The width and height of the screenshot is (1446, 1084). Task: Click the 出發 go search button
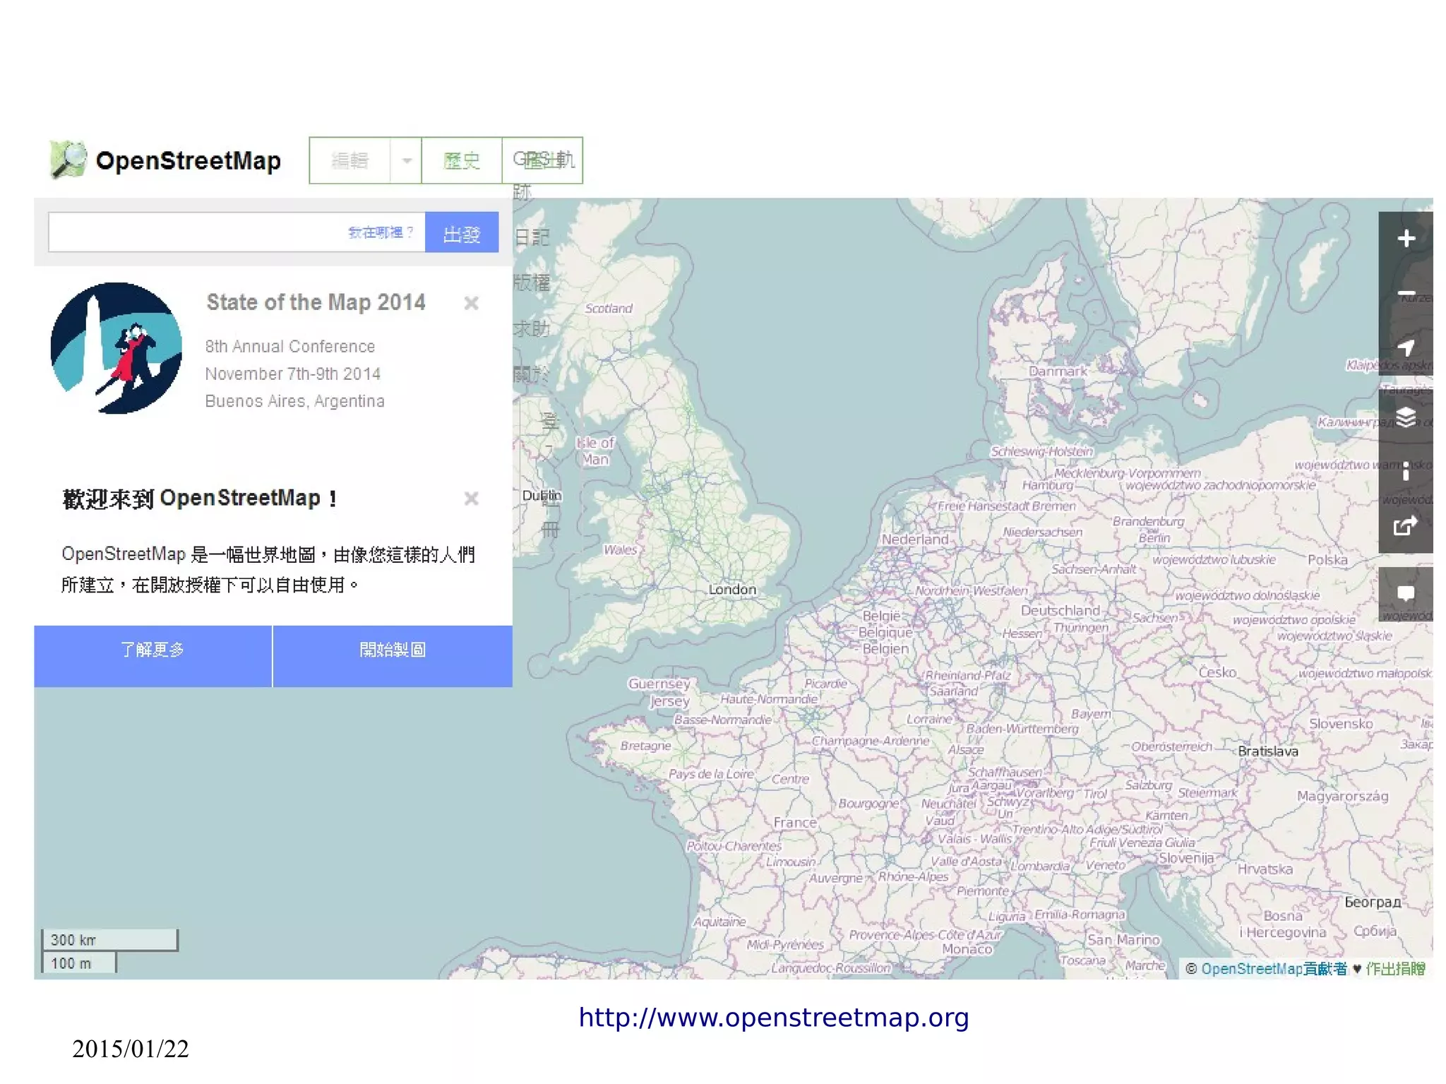point(462,232)
